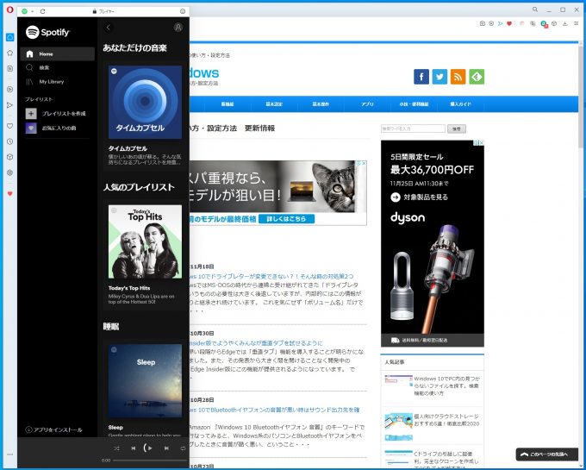Open Opera sidebar extensions cube
Screen dimensions: 586x470
[x=10, y=157]
